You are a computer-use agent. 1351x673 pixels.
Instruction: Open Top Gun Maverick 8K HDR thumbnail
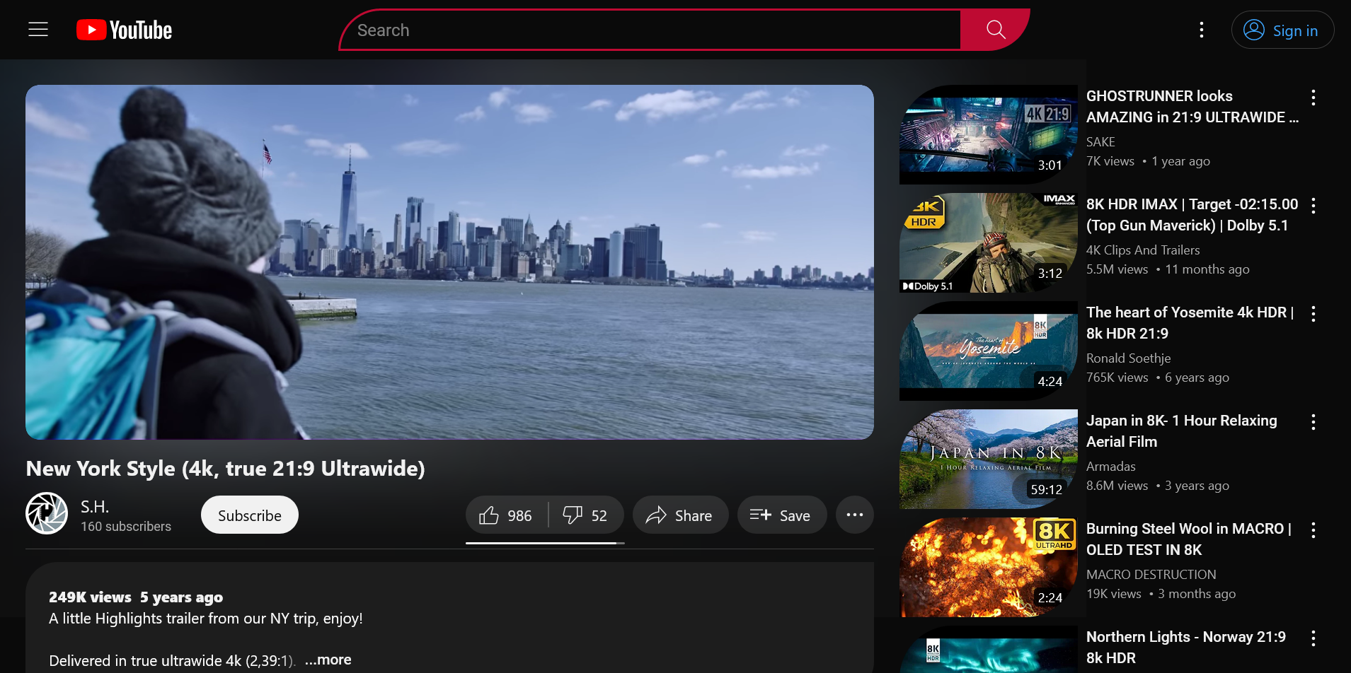point(988,243)
